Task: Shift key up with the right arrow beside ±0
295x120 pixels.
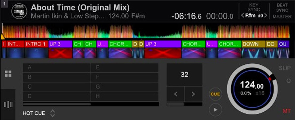Action: [265, 16]
